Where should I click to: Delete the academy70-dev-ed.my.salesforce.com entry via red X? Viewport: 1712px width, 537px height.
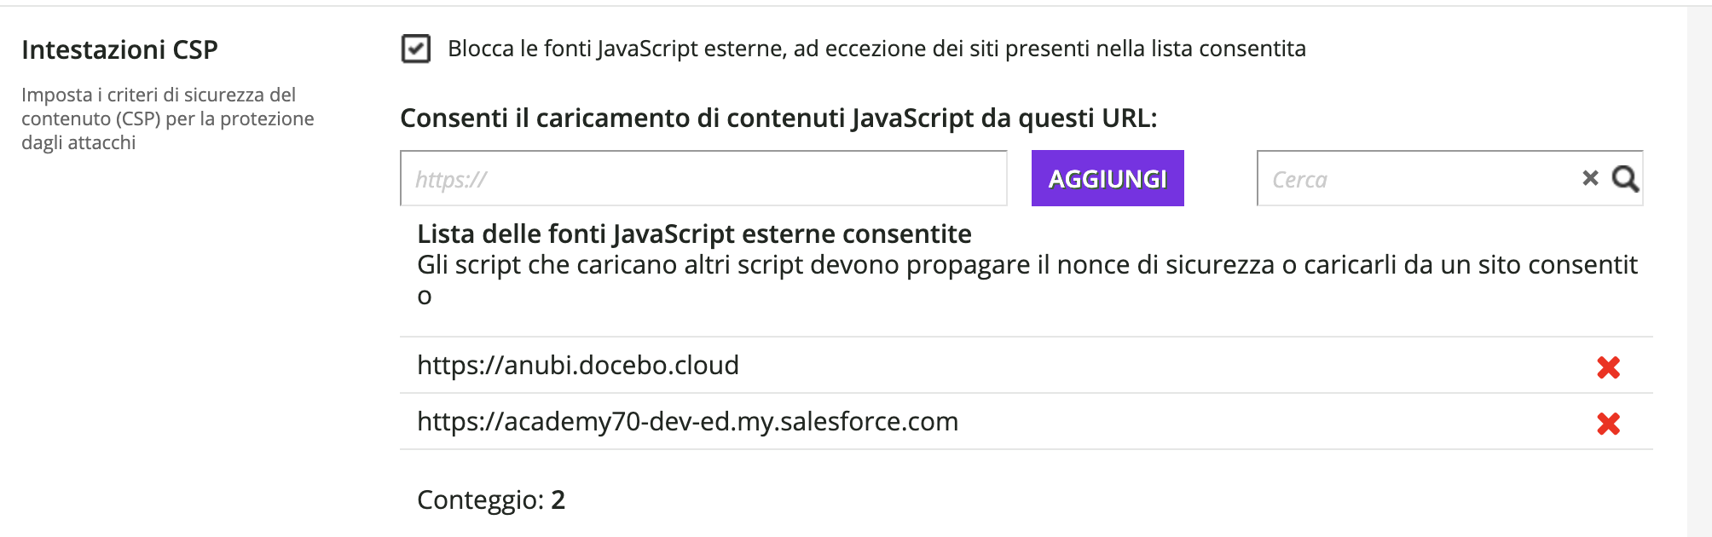coord(1608,424)
